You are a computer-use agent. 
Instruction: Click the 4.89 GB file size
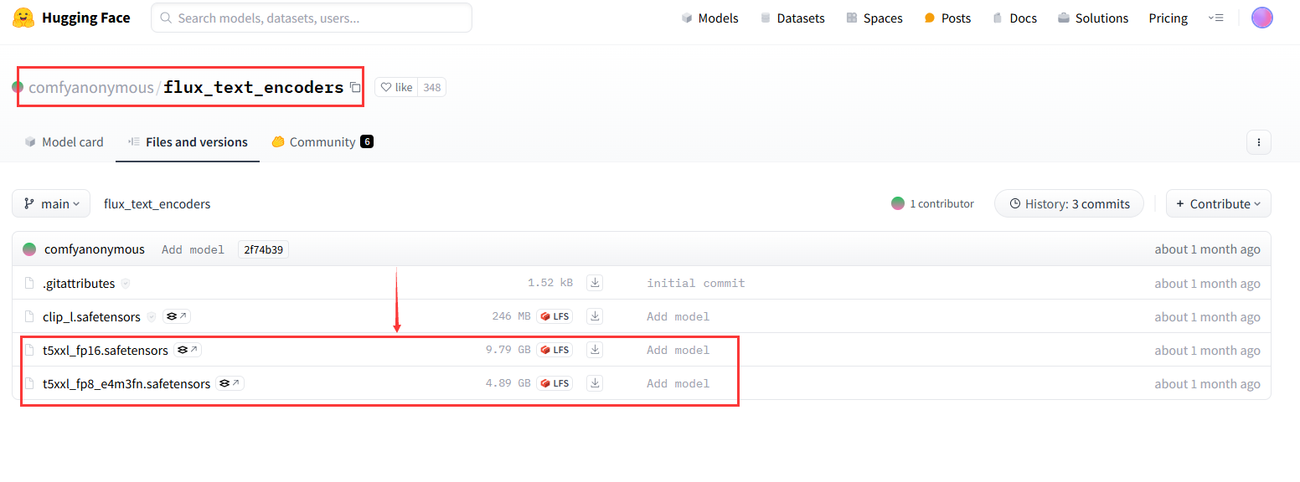pyautogui.click(x=508, y=384)
